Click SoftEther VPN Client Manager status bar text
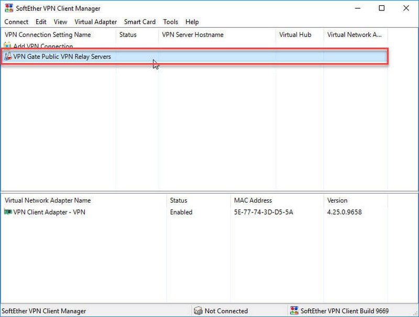 click(44, 311)
